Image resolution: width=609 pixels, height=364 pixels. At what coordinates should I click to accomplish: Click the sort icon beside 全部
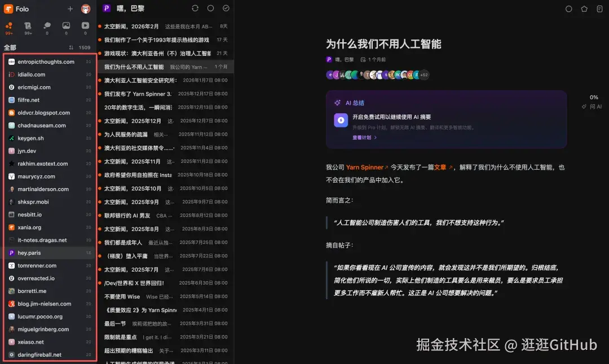point(71,47)
